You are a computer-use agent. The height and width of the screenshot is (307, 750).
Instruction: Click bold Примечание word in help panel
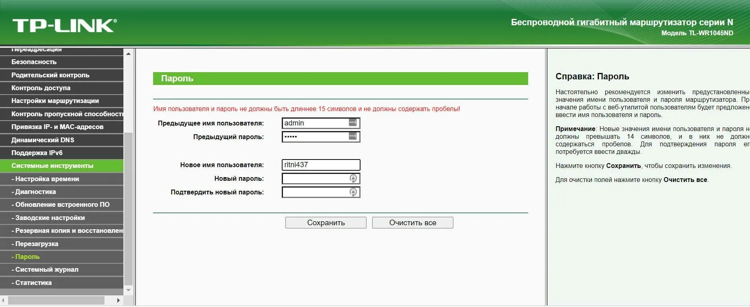pos(575,129)
